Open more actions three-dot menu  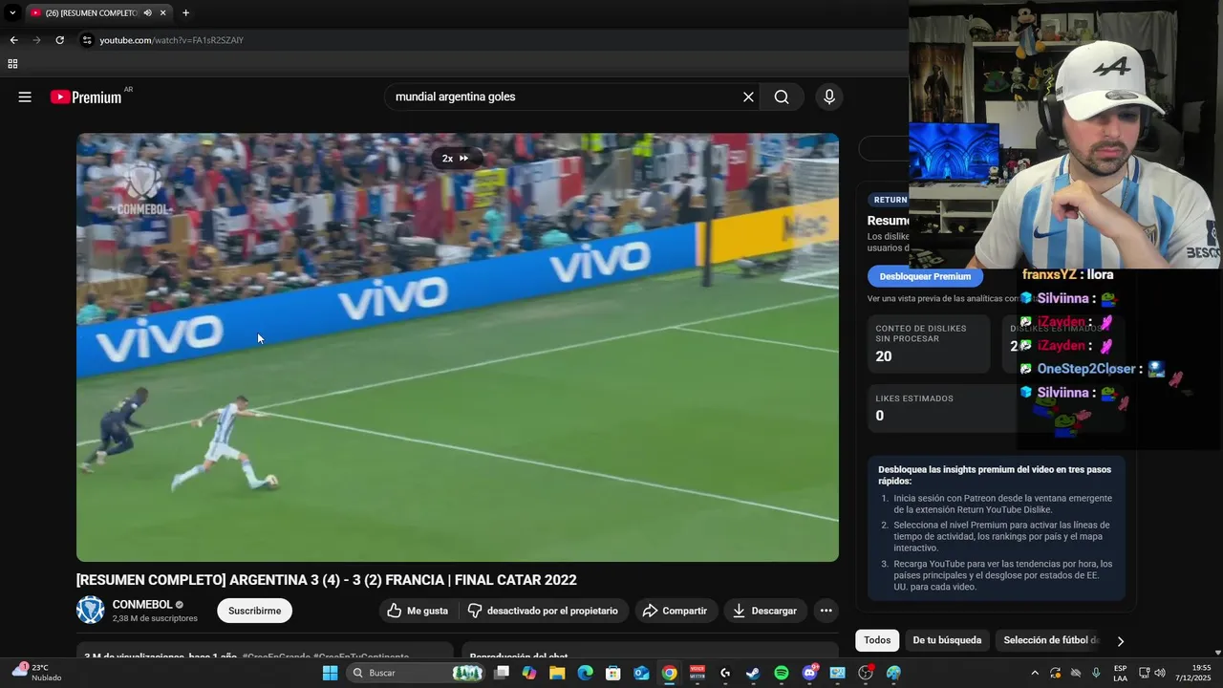tap(826, 611)
